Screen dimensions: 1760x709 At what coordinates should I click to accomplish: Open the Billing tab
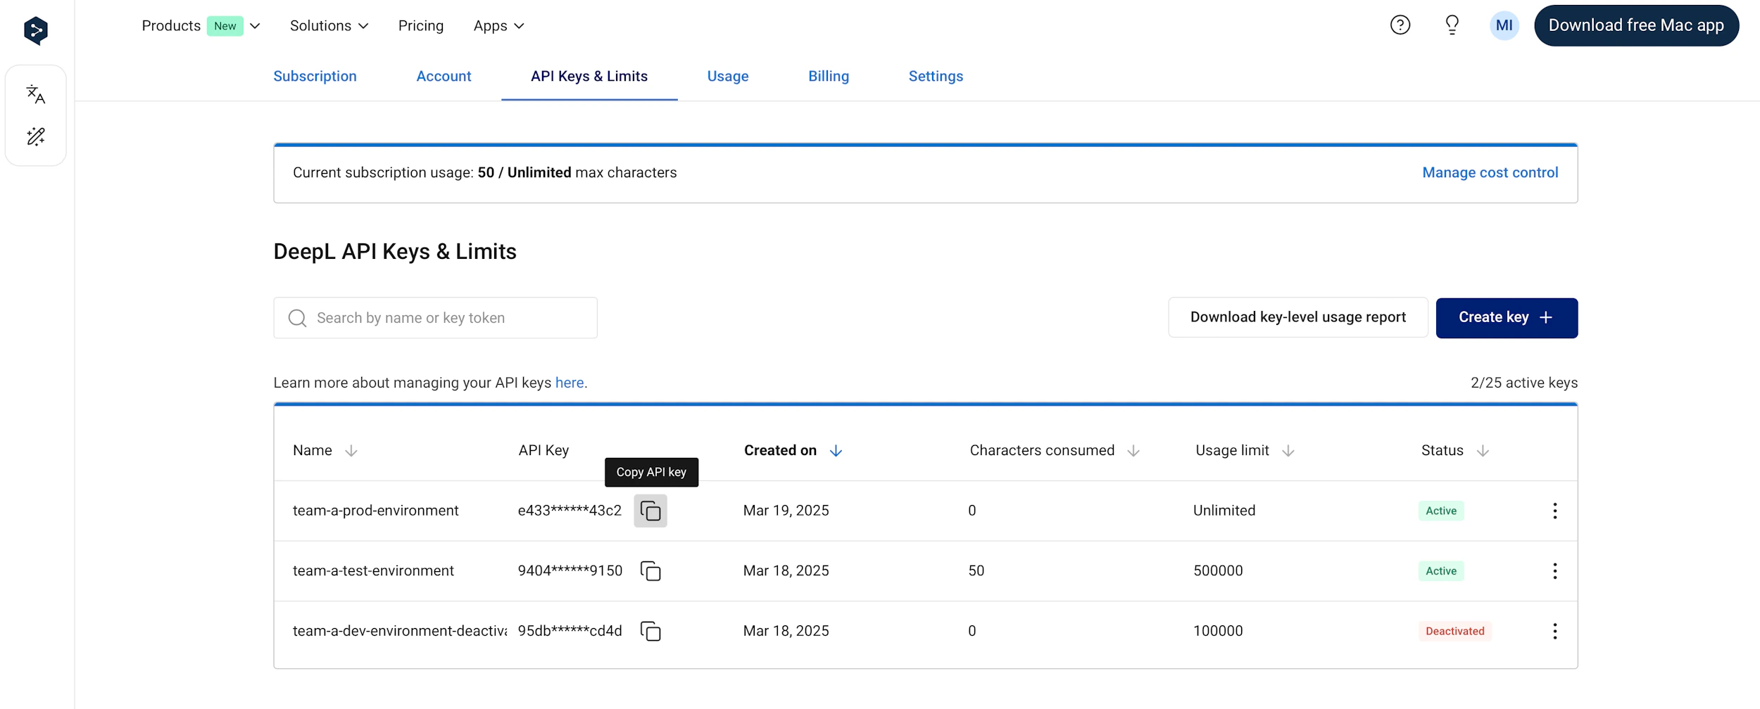[829, 76]
